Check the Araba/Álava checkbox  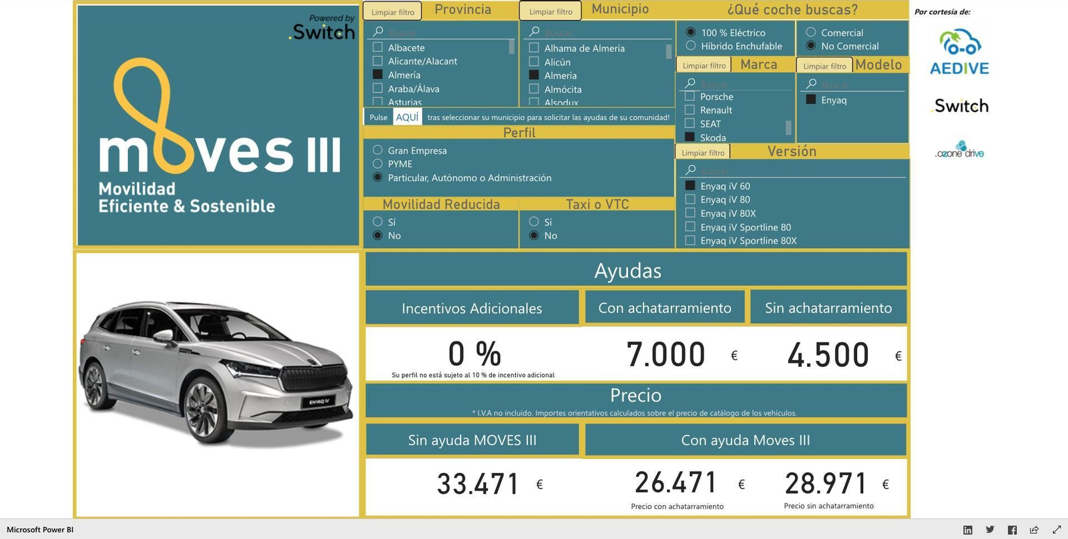pos(378,88)
